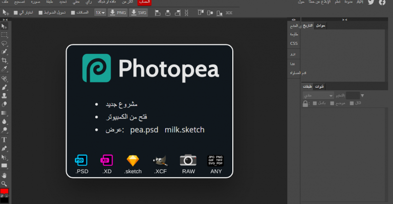Open the red Account menu (الحساب)

144,3
